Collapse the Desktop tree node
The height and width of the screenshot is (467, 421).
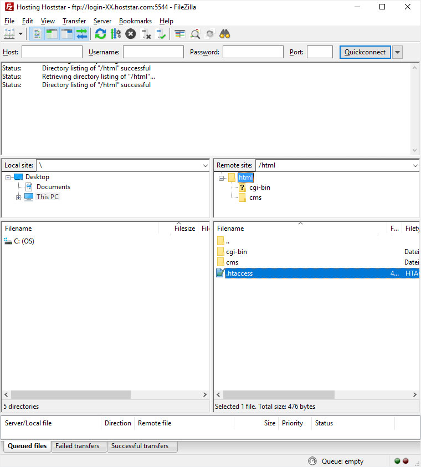[8, 178]
